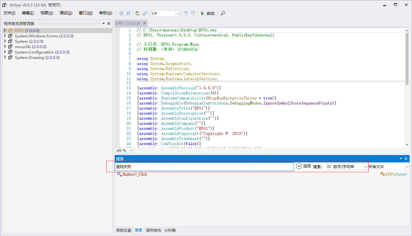The width and height of the screenshot is (412, 236).
Task: Expand the System.Configuration assembly node
Action: coord(5,52)
